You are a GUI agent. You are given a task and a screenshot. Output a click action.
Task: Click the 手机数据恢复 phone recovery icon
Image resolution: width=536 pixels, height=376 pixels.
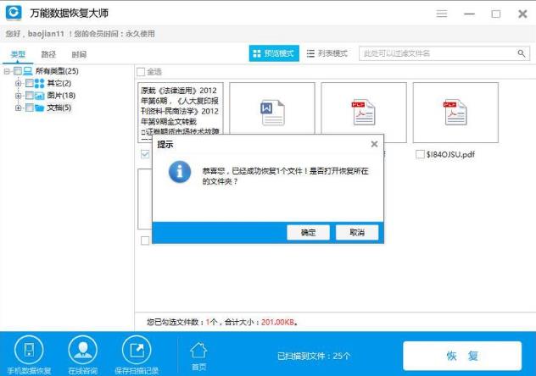coord(29,349)
